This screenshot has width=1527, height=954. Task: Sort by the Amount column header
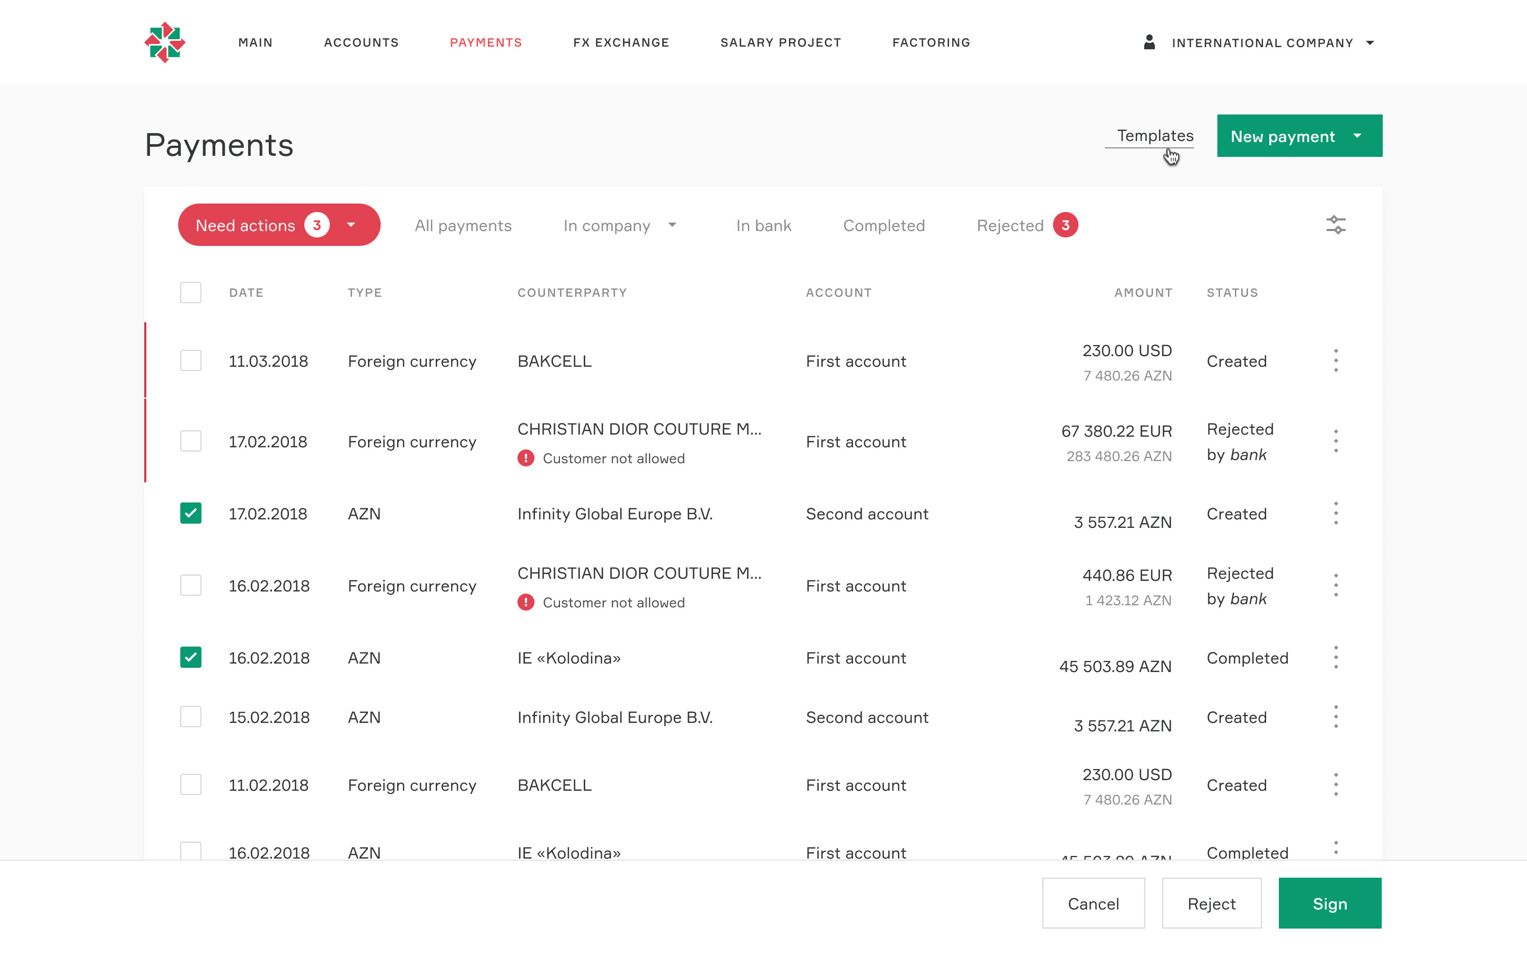click(1143, 292)
